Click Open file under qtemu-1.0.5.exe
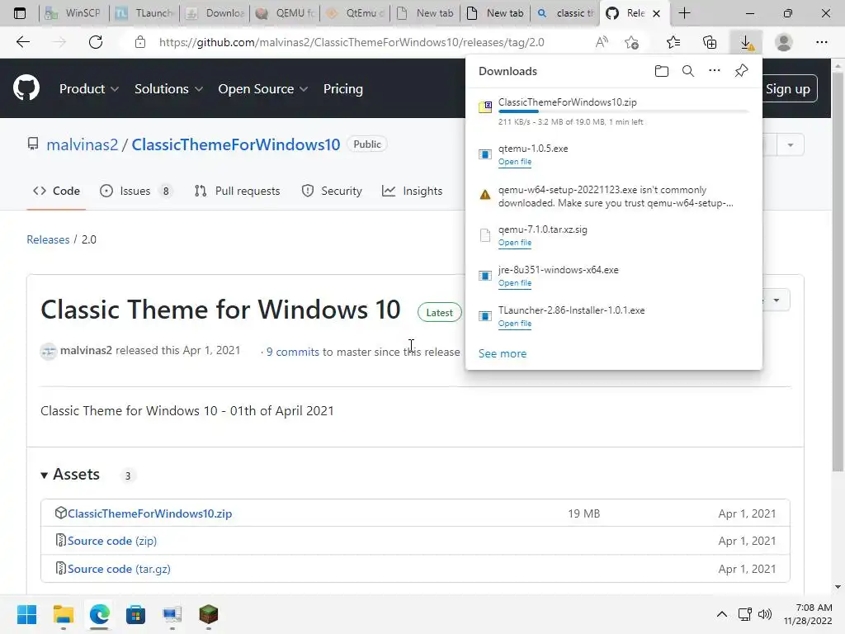Viewport: 845px width, 634px height. click(515, 162)
